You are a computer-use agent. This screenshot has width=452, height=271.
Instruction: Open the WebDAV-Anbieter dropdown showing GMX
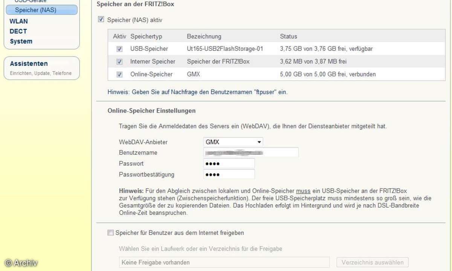[x=233, y=142]
